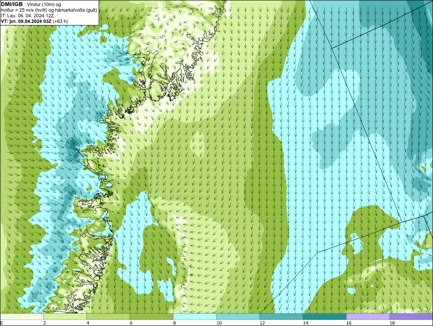Click the legend label '4'
Image resolution: width=433 pixels, height=326 pixels.
coord(88,323)
